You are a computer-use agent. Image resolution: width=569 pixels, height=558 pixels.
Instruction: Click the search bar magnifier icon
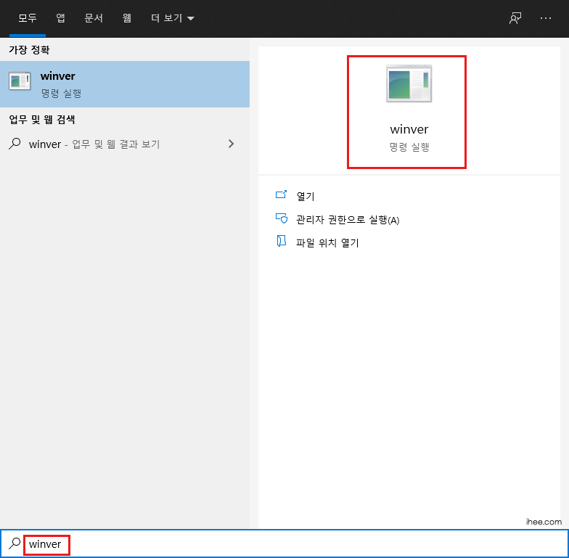pyautogui.click(x=15, y=543)
